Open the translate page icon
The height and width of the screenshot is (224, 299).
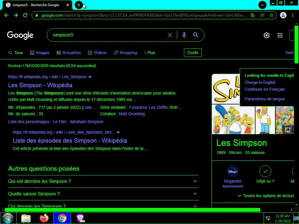pyautogui.click(x=253, y=15)
